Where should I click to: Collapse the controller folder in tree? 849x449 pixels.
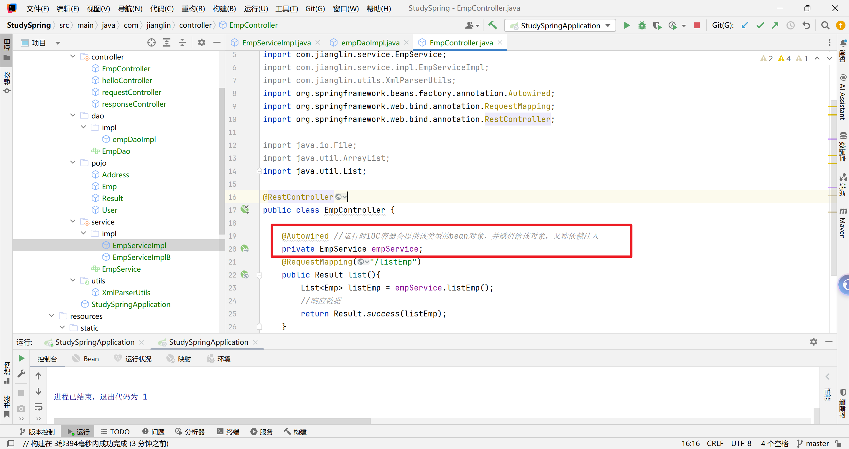[73, 57]
